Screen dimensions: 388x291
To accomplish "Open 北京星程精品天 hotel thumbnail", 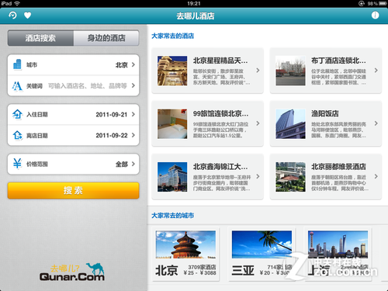I will tap(172, 71).
